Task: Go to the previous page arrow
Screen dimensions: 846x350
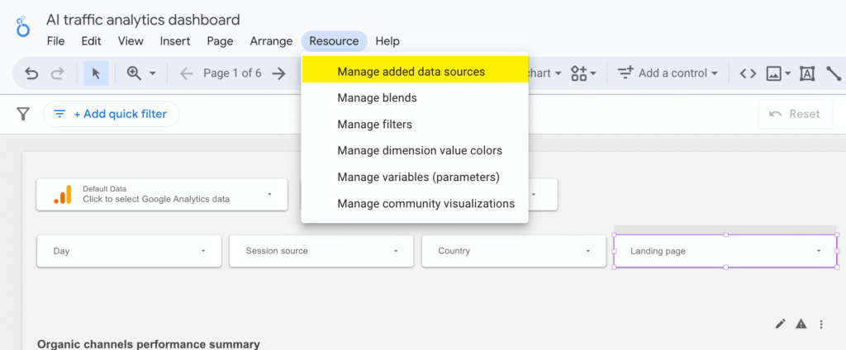Action: click(186, 73)
